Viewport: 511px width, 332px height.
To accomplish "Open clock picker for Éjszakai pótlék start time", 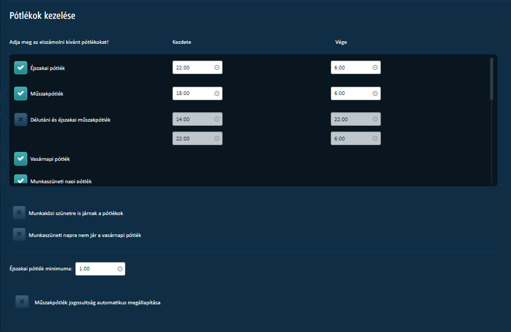I will click(217, 67).
